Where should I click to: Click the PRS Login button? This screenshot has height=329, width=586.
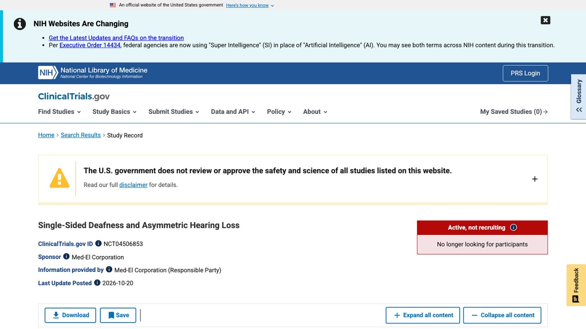coord(525,73)
